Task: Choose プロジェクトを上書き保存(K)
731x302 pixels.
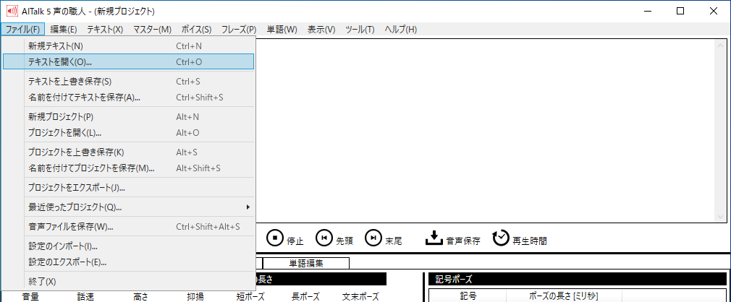Action: pyautogui.click(x=128, y=152)
